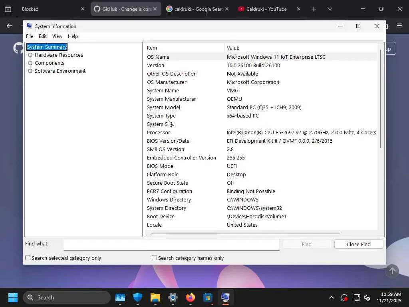Select the Locale row
Viewport: 409px width, 307px height.
pos(261,225)
